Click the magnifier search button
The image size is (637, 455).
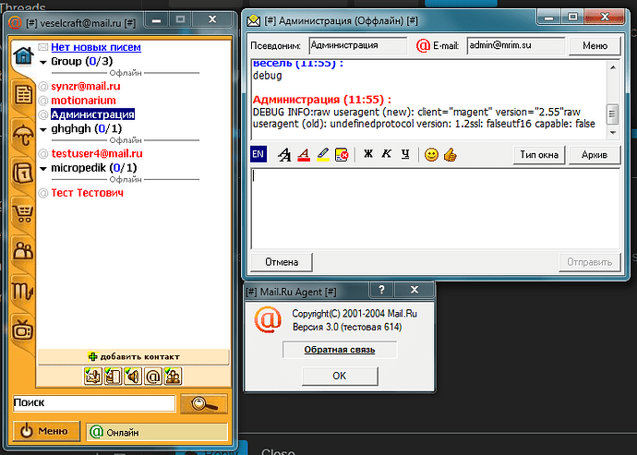click(x=203, y=403)
